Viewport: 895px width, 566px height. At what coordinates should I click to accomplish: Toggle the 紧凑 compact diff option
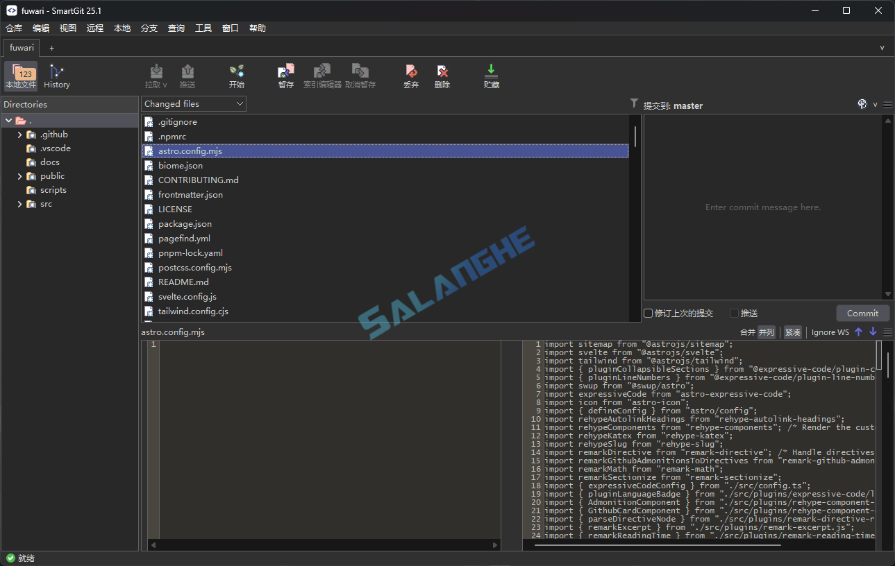tap(793, 332)
